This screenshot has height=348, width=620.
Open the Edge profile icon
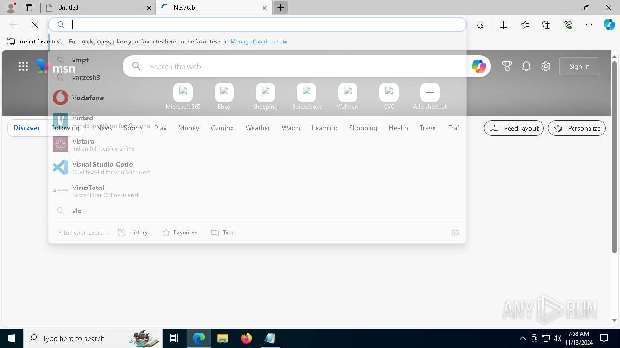[x=11, y=7]
